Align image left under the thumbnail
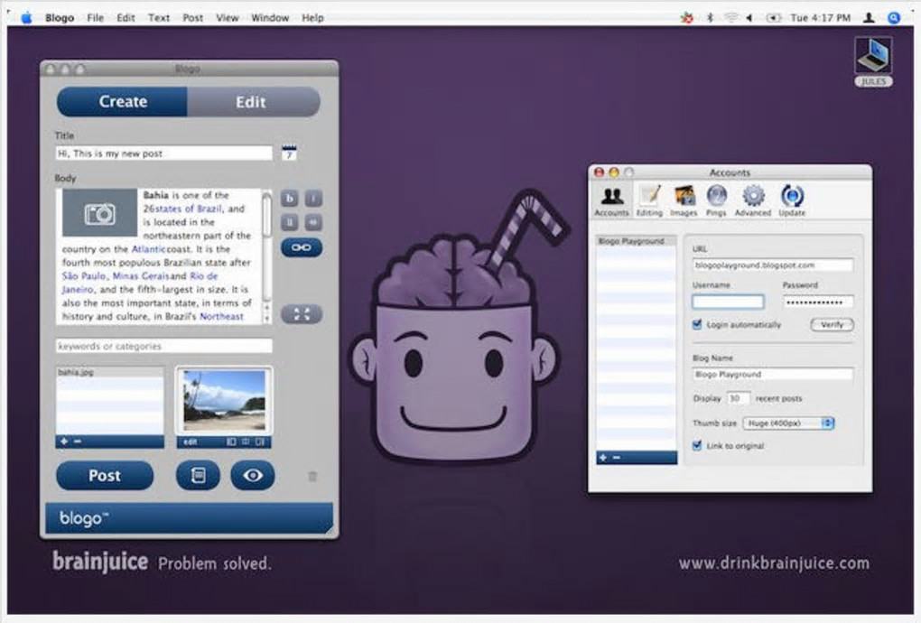921x623 pixels. pos(231,442)
